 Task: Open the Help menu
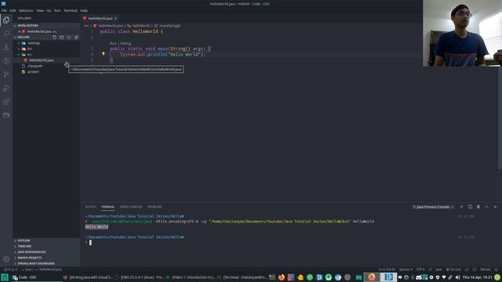tap(84, 10)
